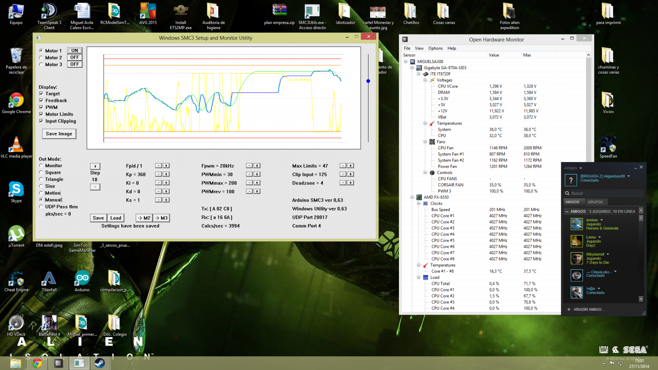The image size is (658, 370).
Task: Launch the TeamSpeak 3 Client icon
Action: pos(49,12)
